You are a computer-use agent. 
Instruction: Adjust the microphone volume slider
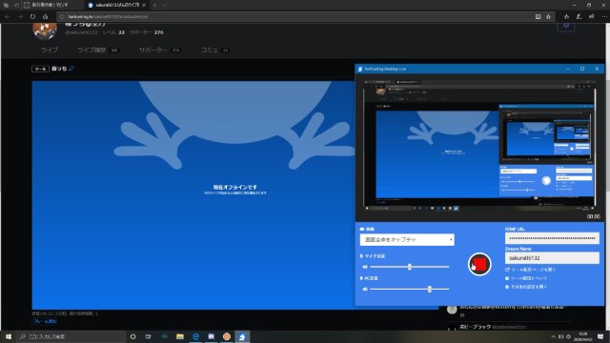pyautogui.click(x=410, y=267)
